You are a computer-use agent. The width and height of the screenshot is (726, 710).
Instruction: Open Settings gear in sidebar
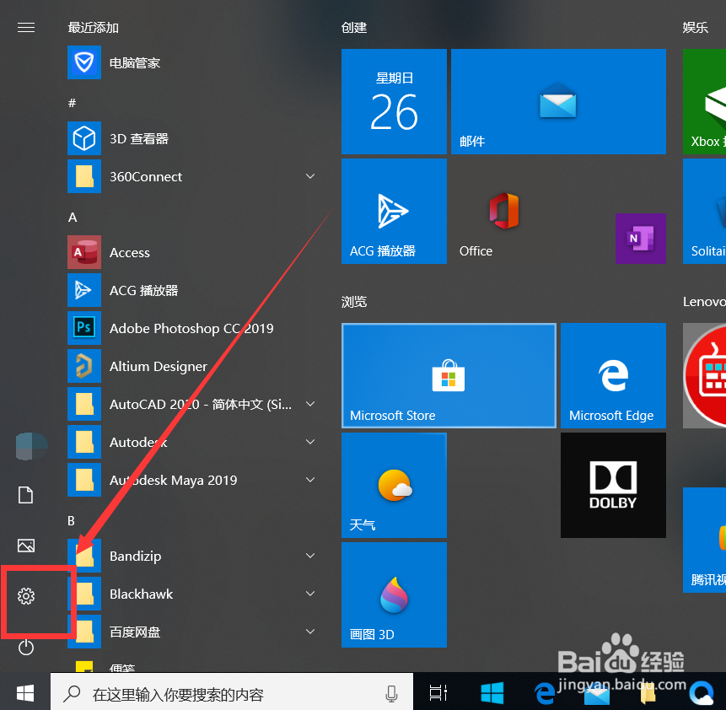point(26,596)
